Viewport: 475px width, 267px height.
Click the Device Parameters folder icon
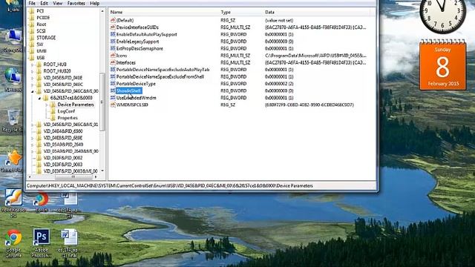pyautogui.click(x=53, y=105)
